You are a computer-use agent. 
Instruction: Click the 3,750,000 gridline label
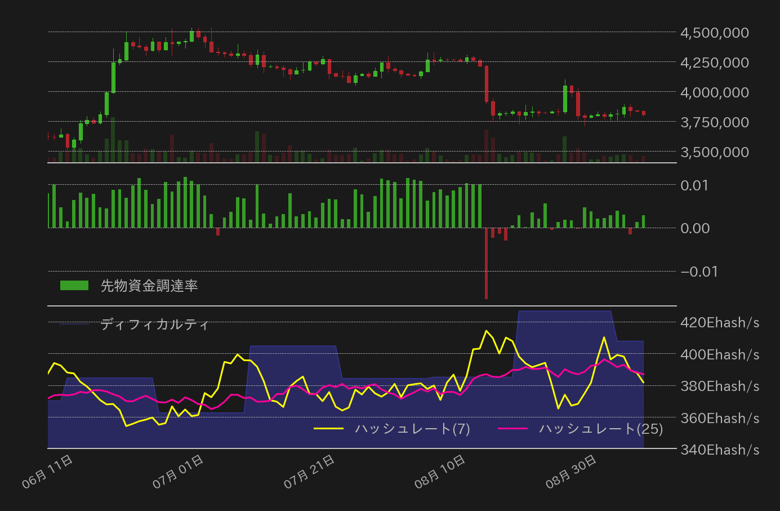pos(715,122)
